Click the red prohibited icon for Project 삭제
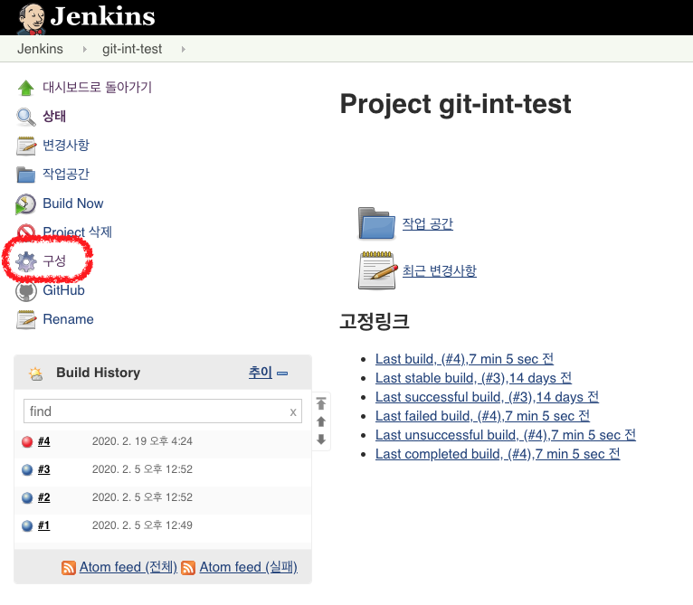693x605 pixels. tap(25, 231)
